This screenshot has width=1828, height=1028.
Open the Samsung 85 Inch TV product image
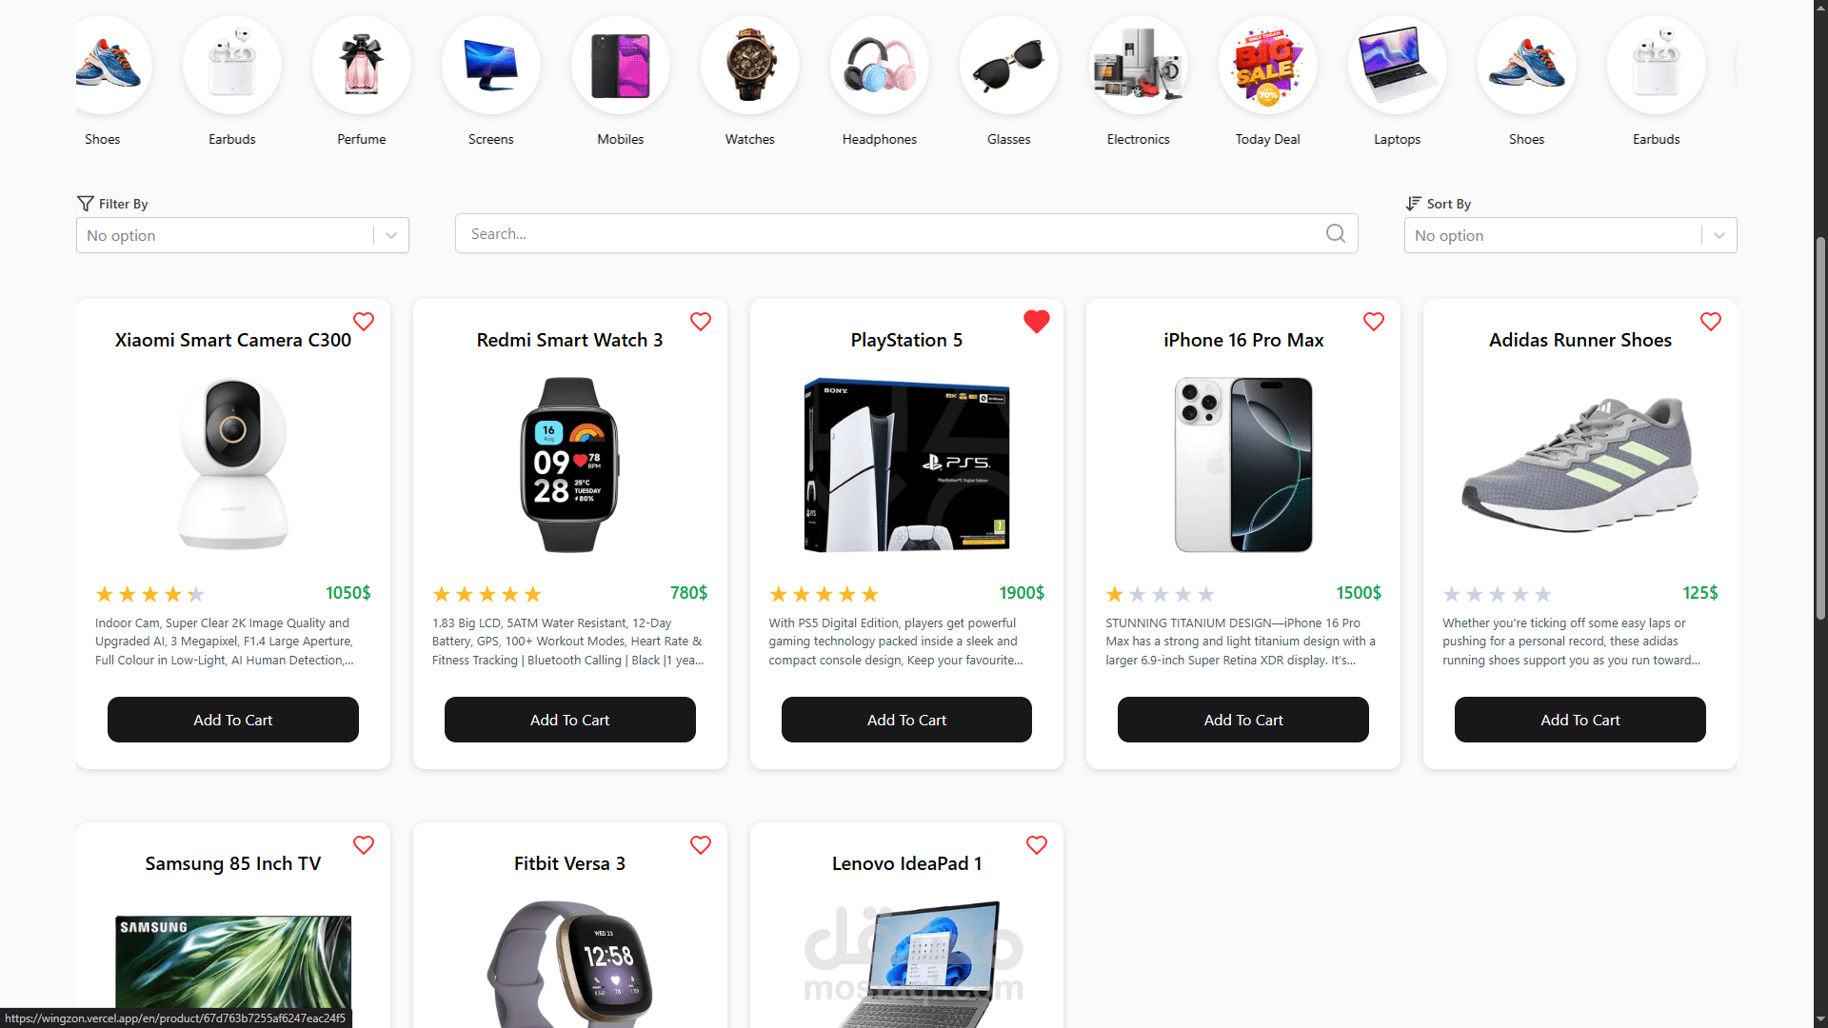pyautogui.click(x=233, y=966)
